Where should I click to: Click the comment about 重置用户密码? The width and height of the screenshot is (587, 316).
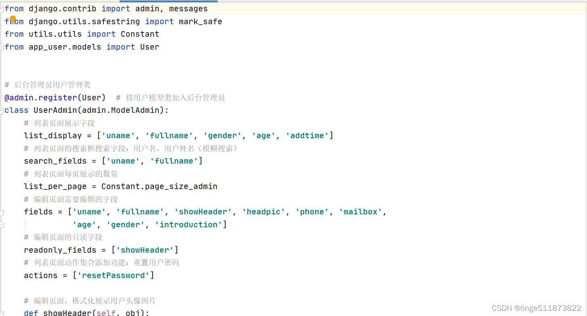click(101, 262)
